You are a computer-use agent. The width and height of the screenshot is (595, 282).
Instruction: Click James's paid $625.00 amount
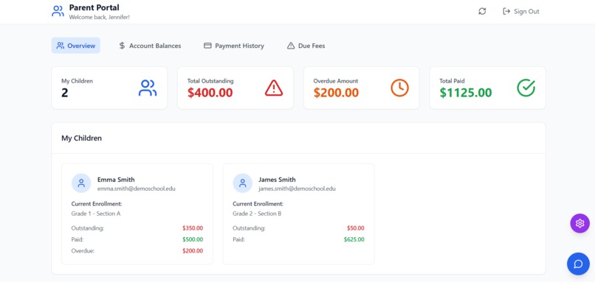click(x=354, y=239)
